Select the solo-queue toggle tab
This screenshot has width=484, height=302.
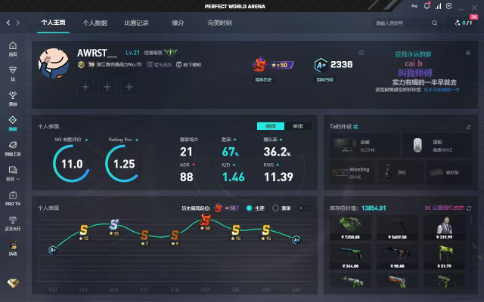pos(298,126)
